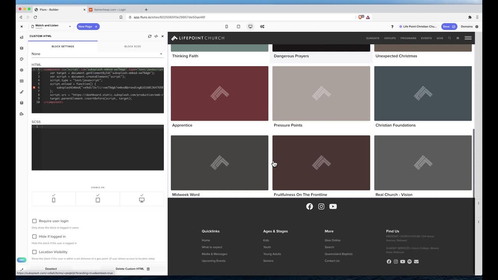Open the layout template icon in sidebar

point(22,81)
